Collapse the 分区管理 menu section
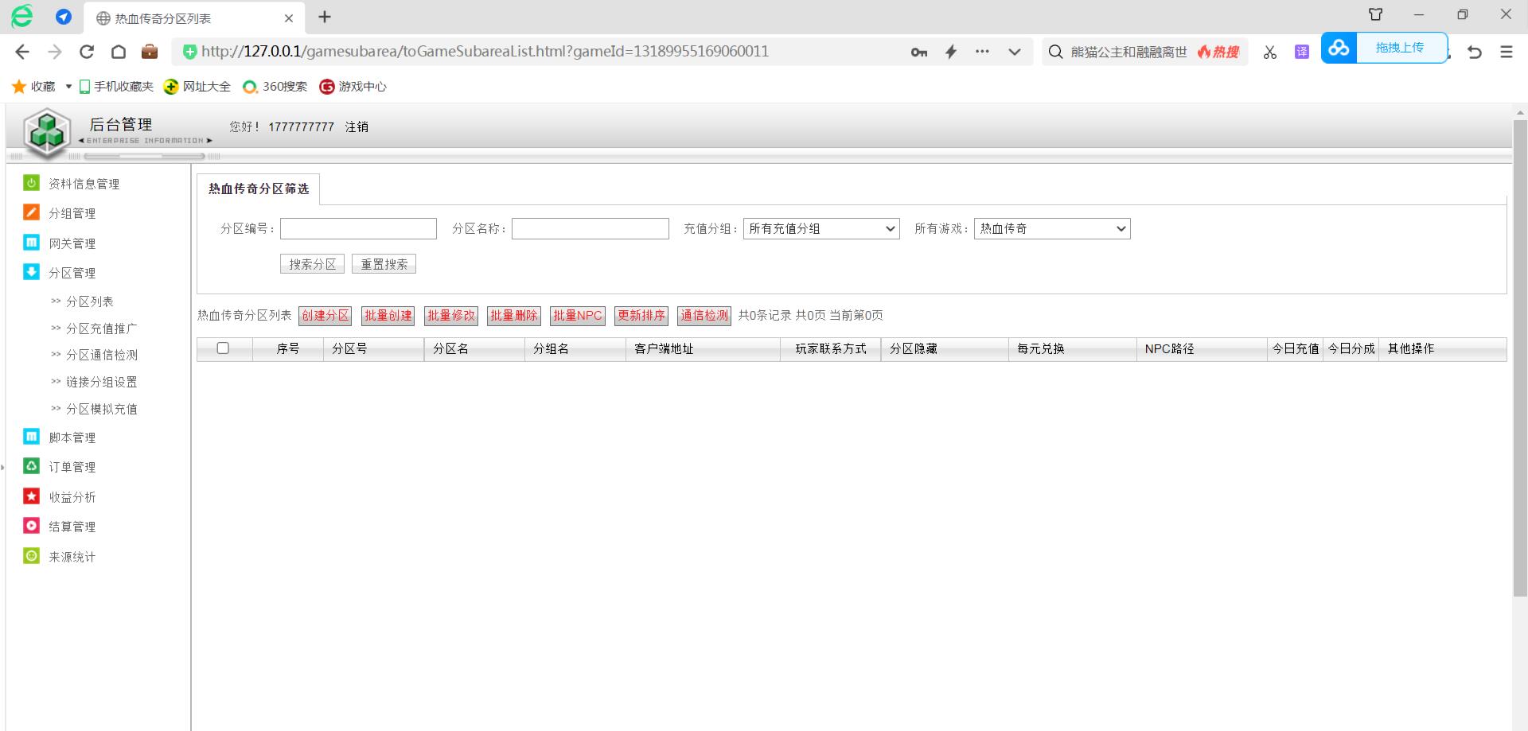Viewport: 1528px width, 731px height. point(72,273)
